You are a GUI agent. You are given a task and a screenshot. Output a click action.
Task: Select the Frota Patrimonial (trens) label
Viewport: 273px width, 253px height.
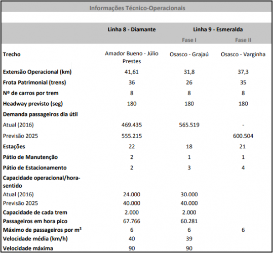pos(34,82)
